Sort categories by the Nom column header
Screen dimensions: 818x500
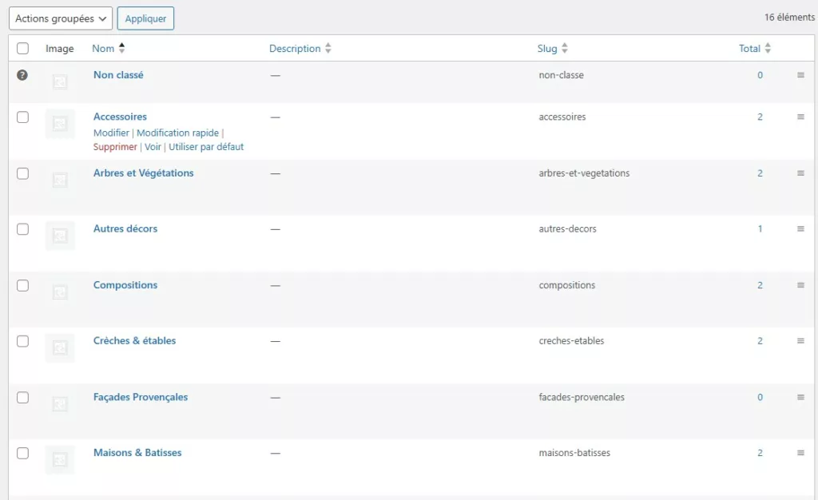tap(104, 49)
